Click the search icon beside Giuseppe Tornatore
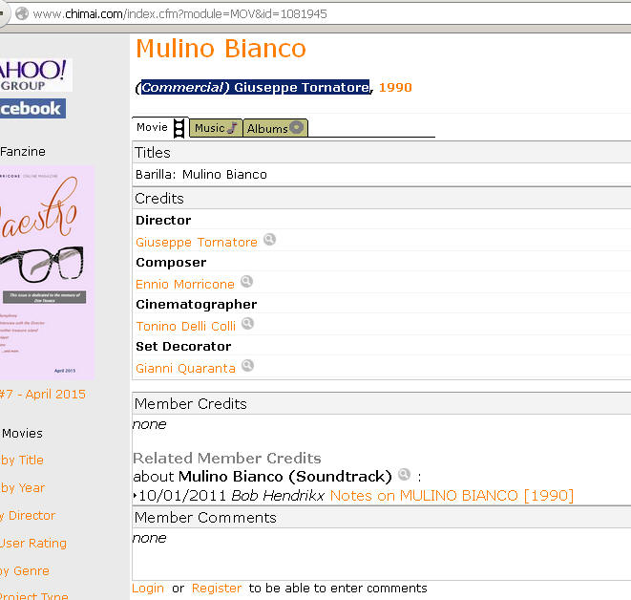The width and height of the screenshot is (631, 600). click(x=269, y=240)
